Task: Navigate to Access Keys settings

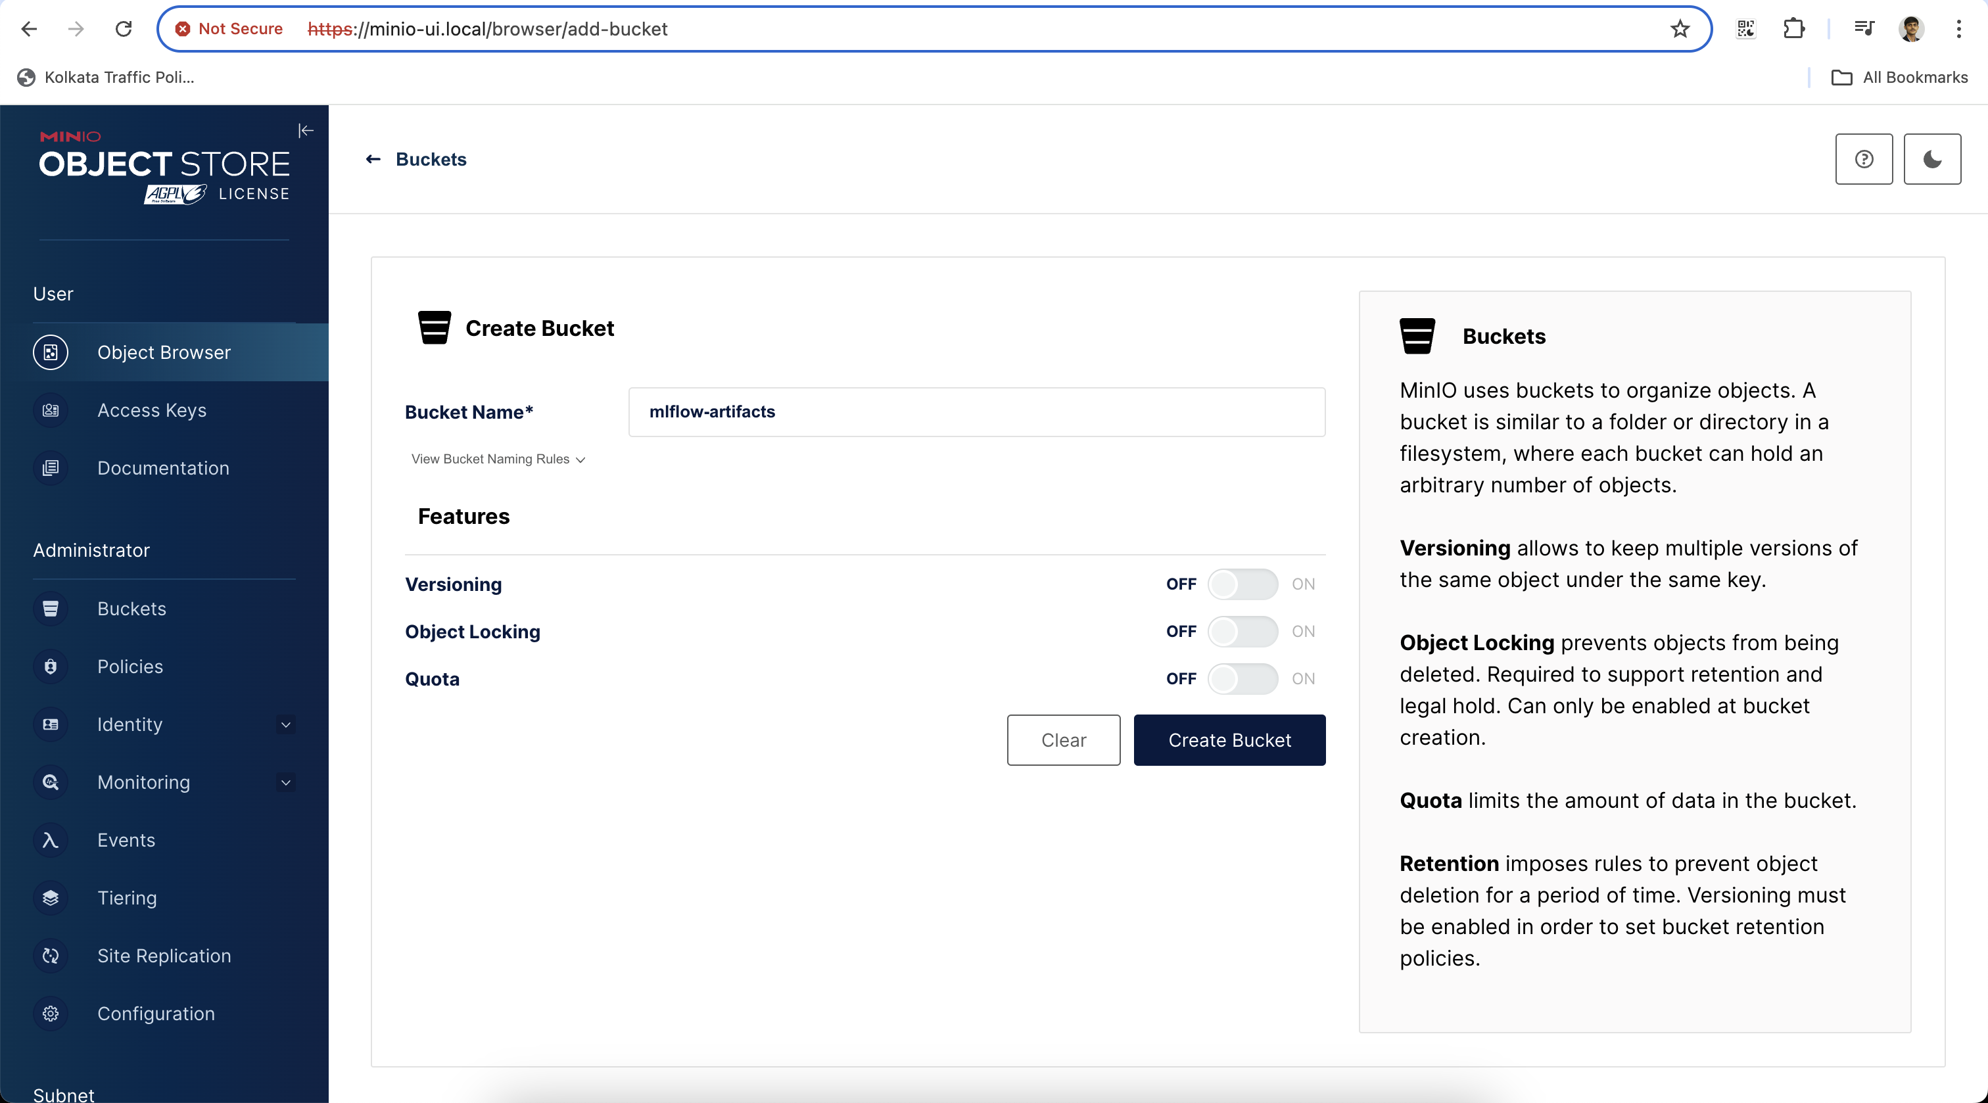Action: pyautogui.click(x=152, y=409)
